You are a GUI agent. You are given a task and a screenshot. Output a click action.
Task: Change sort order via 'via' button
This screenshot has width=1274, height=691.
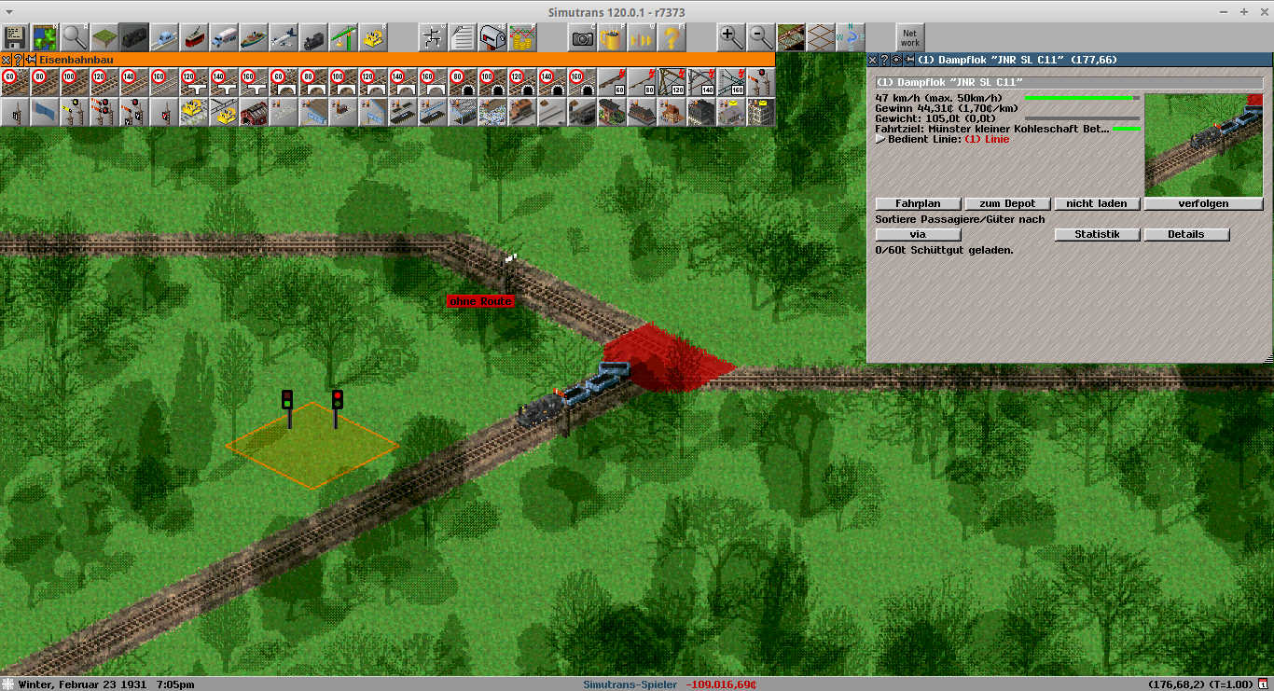pos(918,234)
